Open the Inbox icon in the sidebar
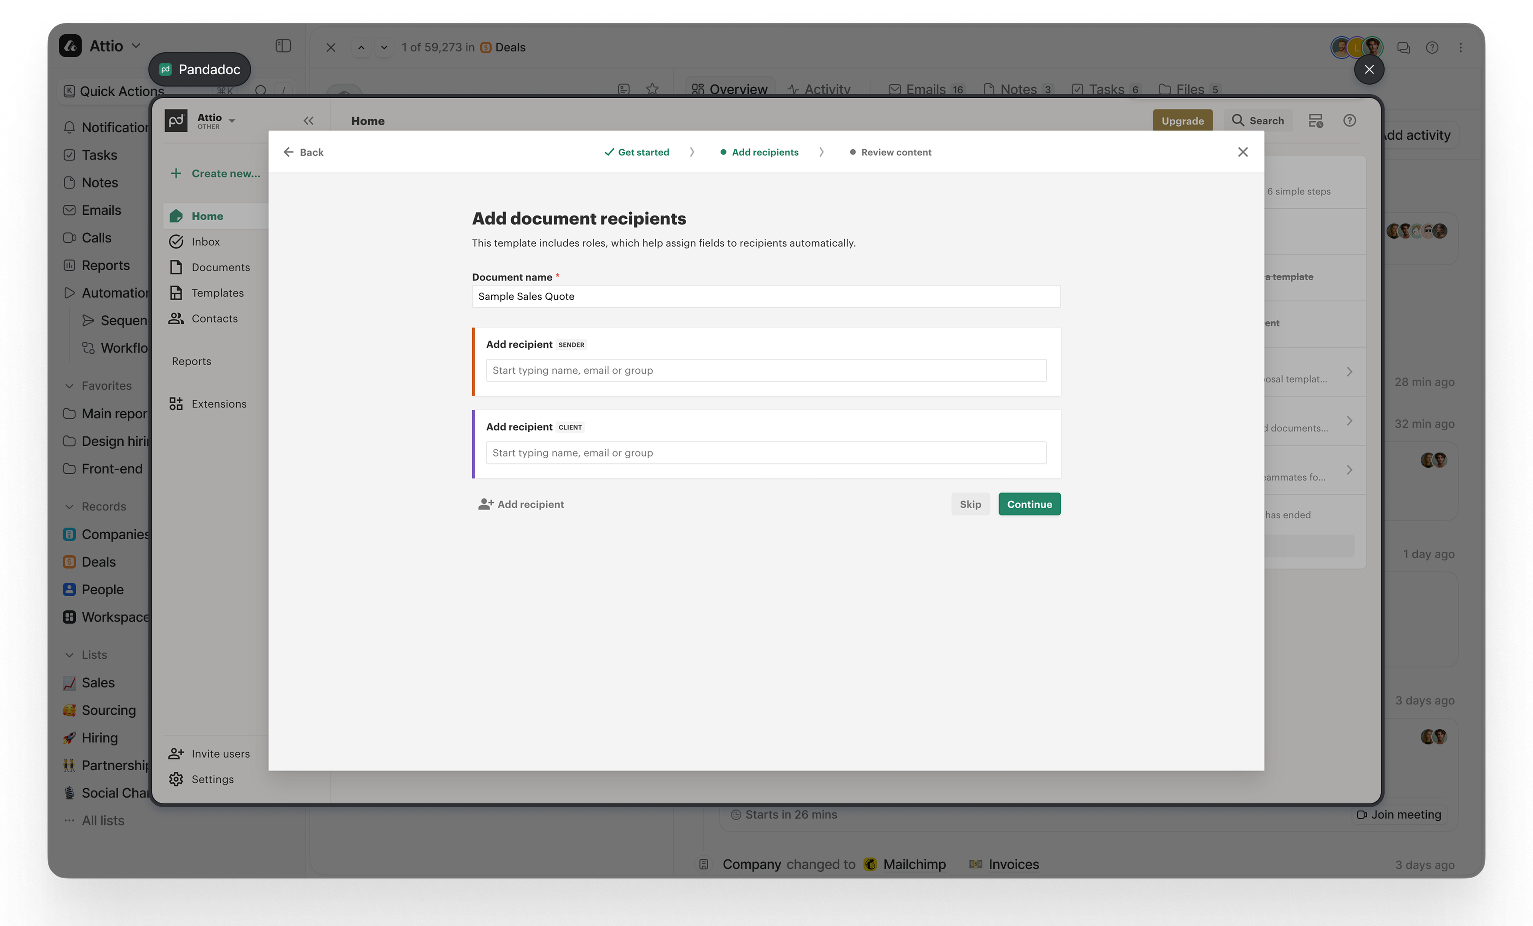 (176, 242)
